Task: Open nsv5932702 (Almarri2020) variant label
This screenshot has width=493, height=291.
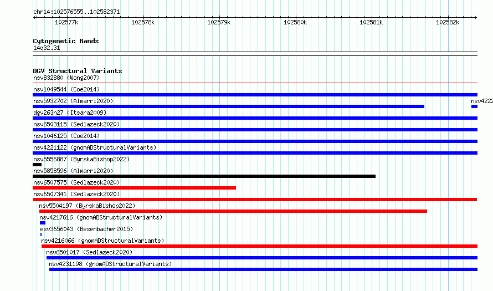Action: [x=73, y=101]
